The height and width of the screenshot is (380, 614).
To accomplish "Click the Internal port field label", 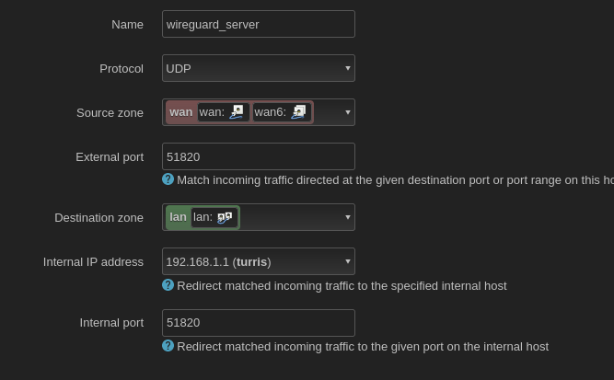I will tap(111, 323).
